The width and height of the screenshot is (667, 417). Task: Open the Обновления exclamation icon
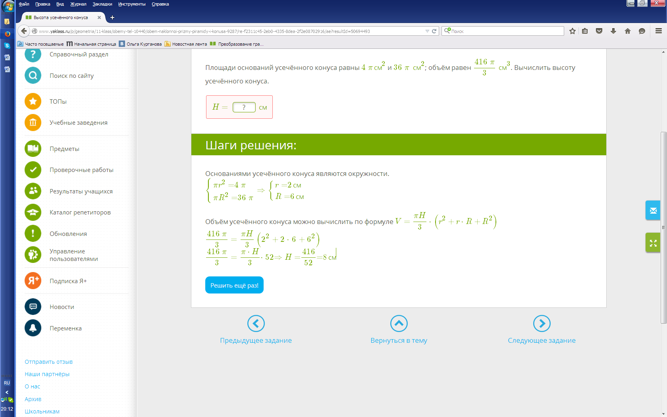pos(33,234)
